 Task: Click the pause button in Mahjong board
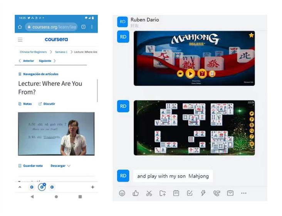252,144
